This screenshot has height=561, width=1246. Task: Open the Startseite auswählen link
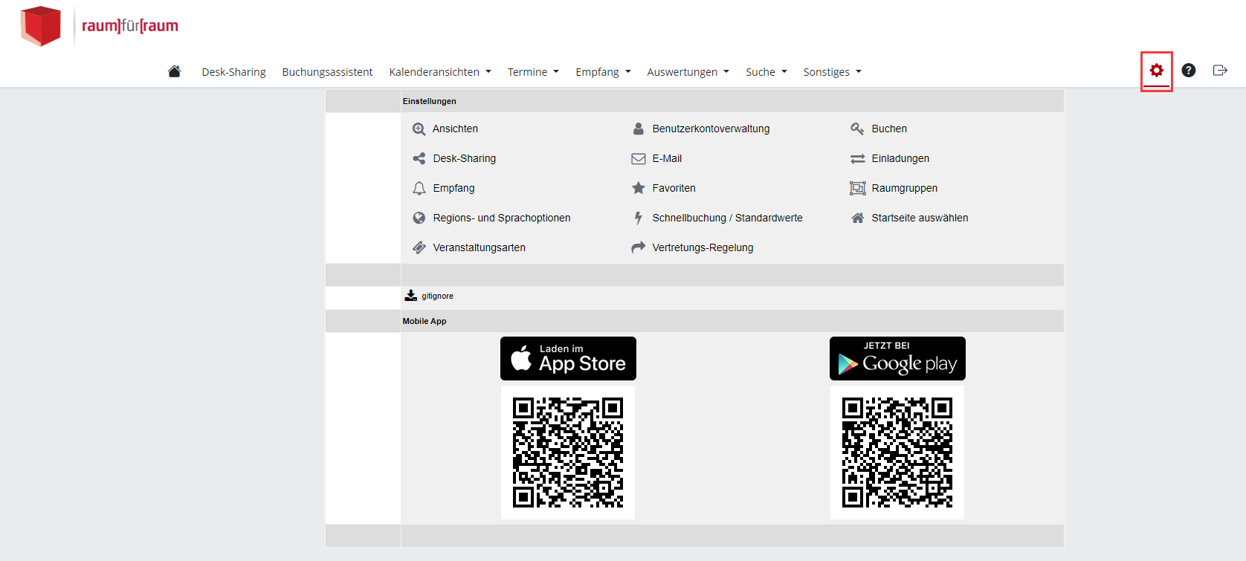920,218
